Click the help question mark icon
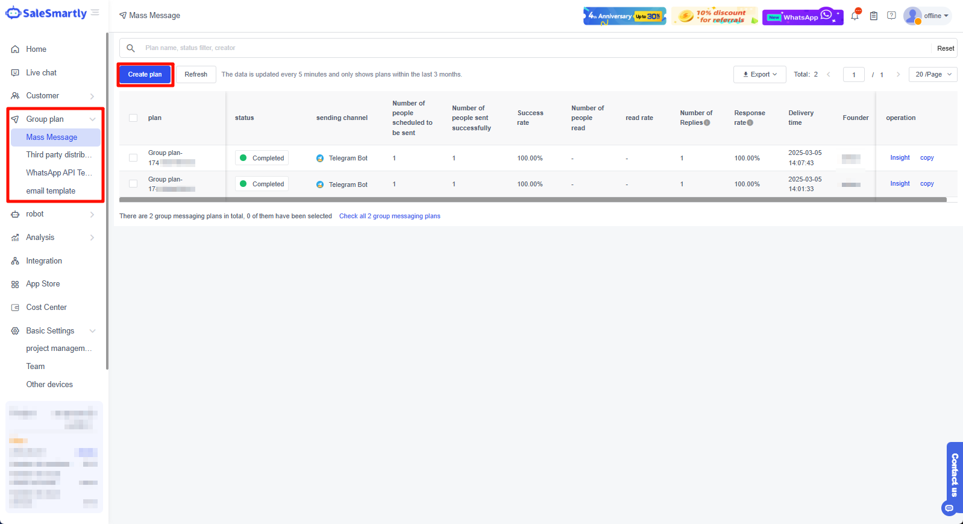The width and height of the screenshot is (963, 524). coord(891,16)
